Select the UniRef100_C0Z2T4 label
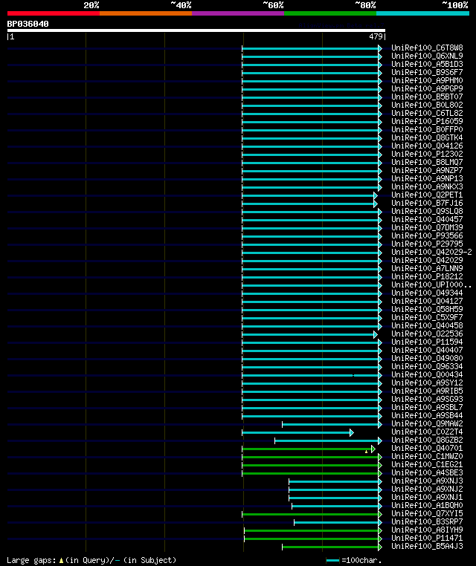This screenshot has height=566, width=476. click(x=427, y=432)
